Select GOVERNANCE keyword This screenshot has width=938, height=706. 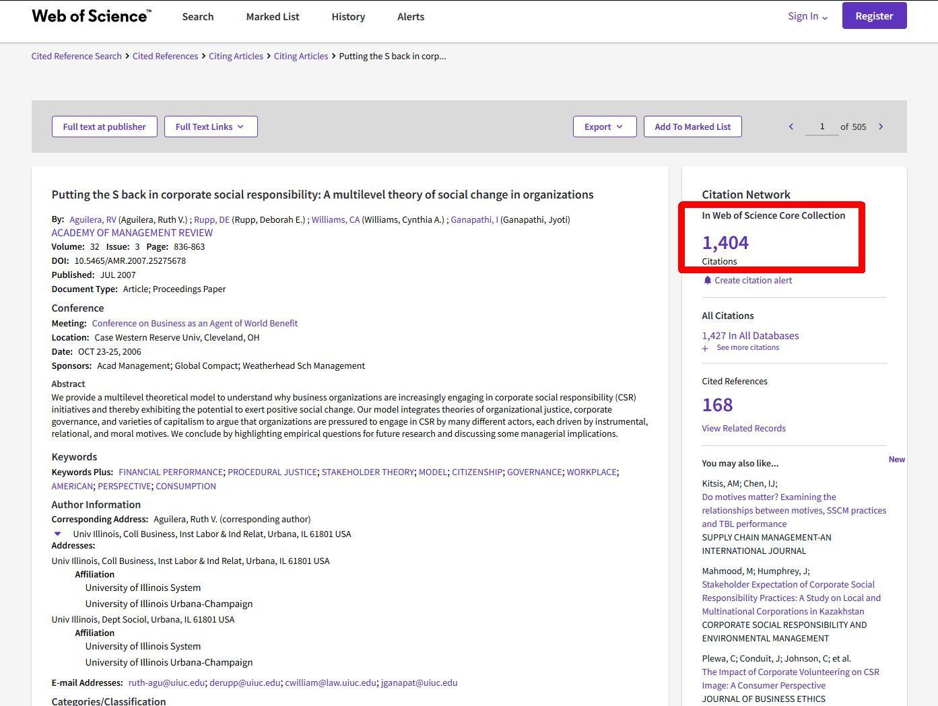[x=534, y=472]
